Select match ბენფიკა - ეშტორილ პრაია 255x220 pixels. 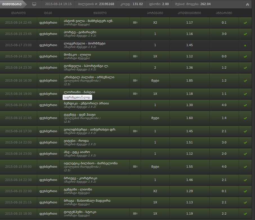click(86, 103)
